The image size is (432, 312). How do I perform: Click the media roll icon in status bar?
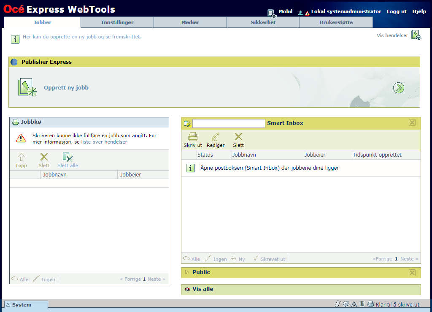(x=346, y=304)
